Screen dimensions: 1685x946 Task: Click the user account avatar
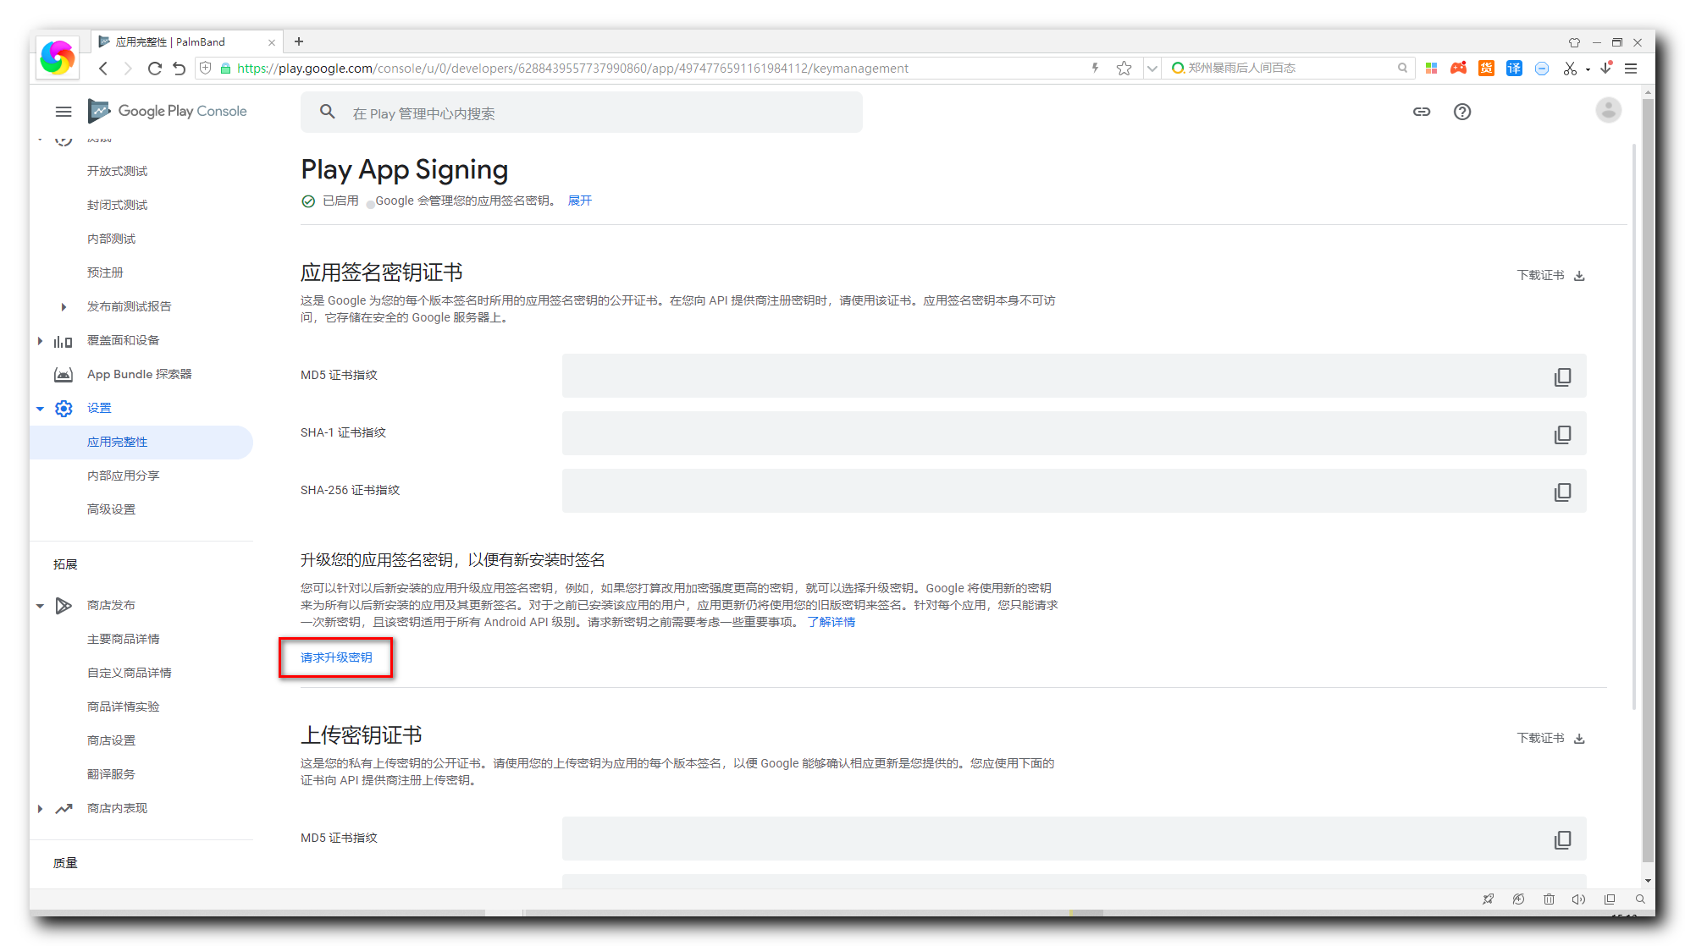[x=1608, y=111]
